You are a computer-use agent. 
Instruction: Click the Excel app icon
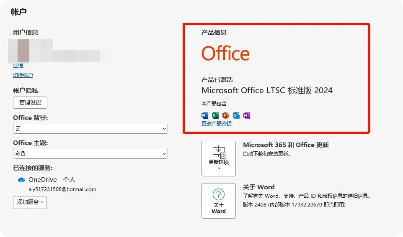pos(215,115)
